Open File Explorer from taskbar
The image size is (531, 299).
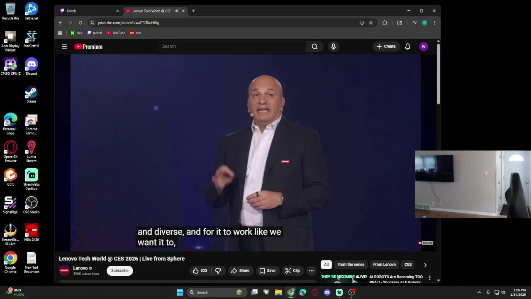coord(278,292)
